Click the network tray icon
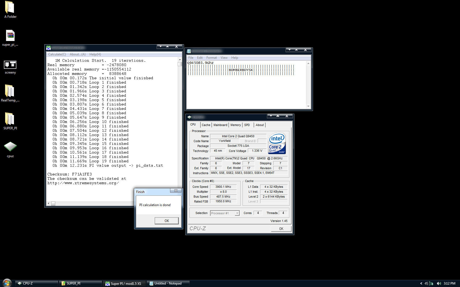The height and width of the screenshot is (287, 460). point(432,283)
